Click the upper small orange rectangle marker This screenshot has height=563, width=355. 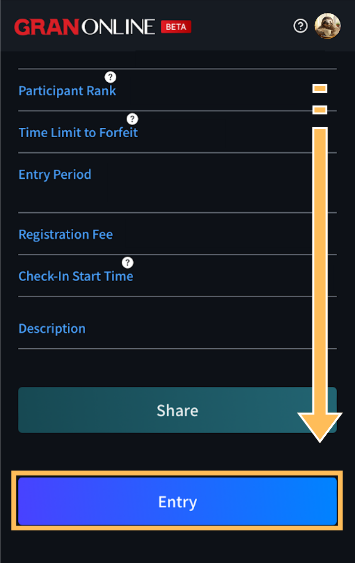point(320,88)
